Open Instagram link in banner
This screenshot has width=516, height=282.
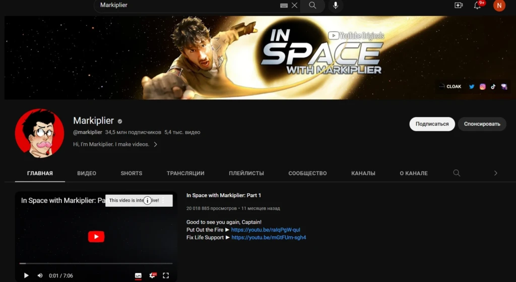click(482, 87)
